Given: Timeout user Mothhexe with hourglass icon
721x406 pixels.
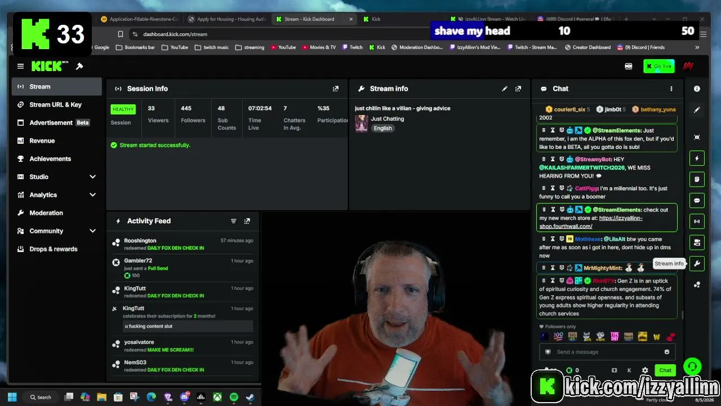Looking at the screenshot, I should [x=553, y=239].
